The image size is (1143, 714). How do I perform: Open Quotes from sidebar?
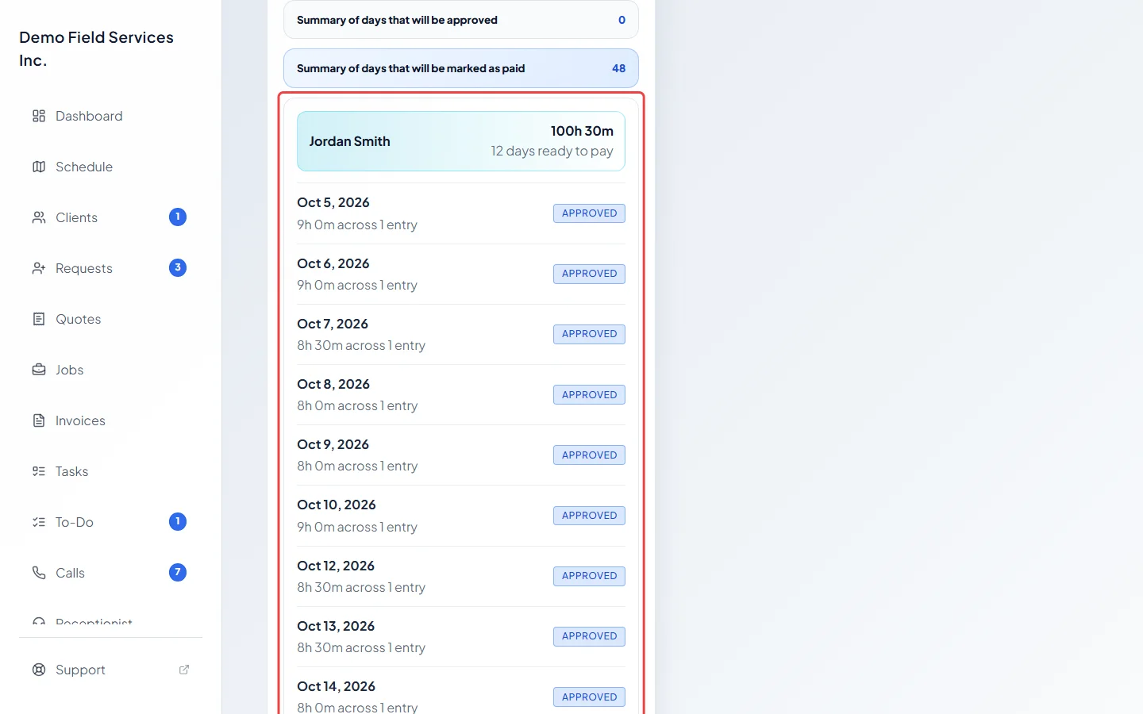[111, 319]
